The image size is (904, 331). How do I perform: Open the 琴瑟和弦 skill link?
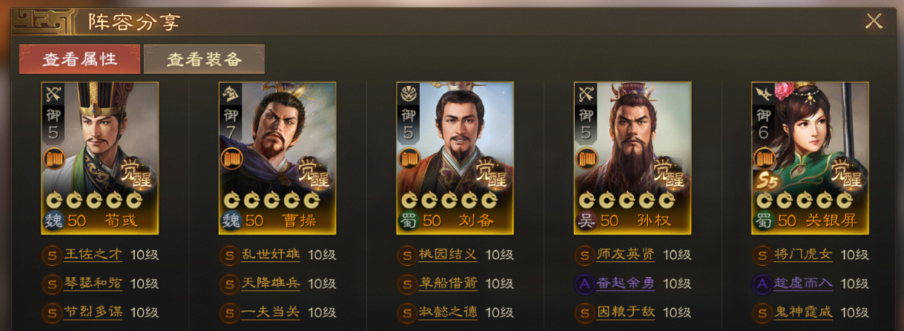pyautogui.click(x=93, y=284)
